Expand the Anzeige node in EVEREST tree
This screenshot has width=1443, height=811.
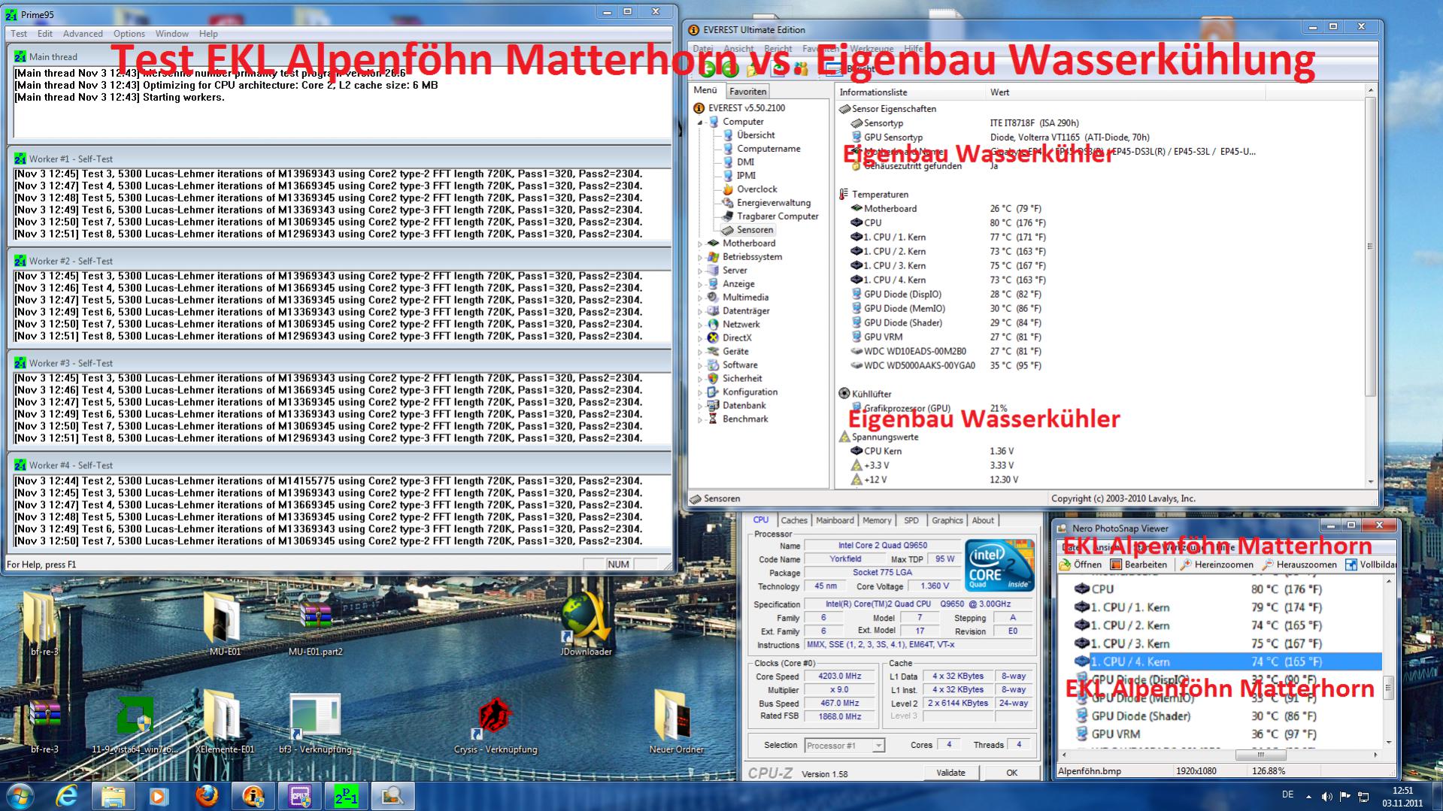pos(700,284)
